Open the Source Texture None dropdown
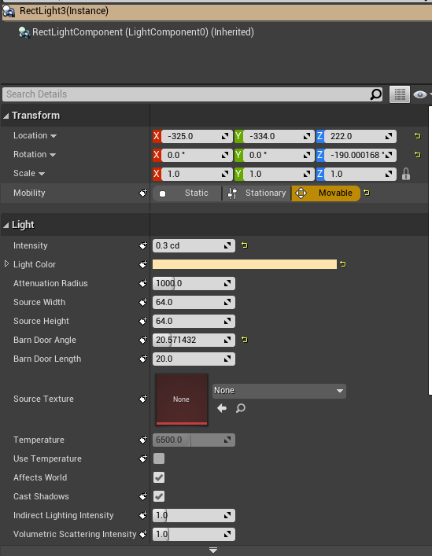 [279, 391]
